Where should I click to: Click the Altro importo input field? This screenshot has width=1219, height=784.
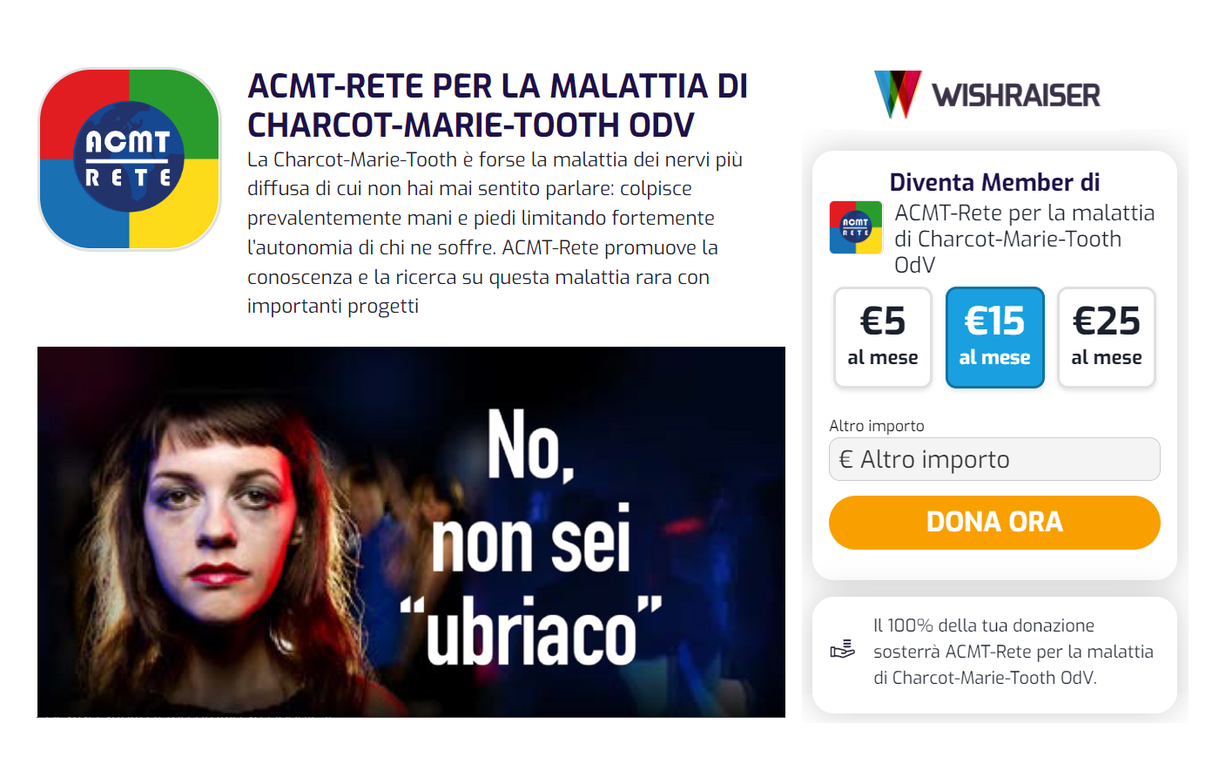pyautogui.click(x=994, y=459)
